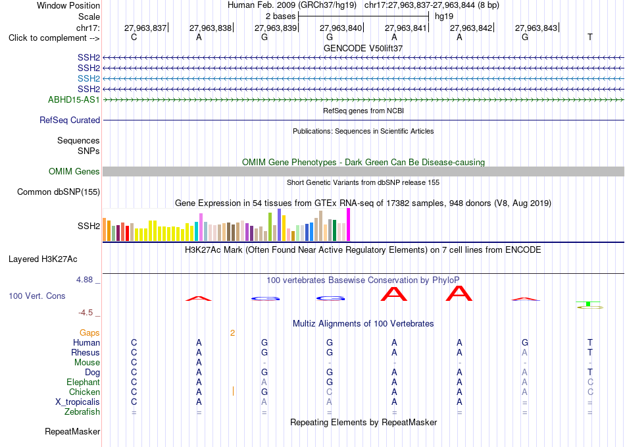Click the green T conservation logo letter

pos(589,303)
